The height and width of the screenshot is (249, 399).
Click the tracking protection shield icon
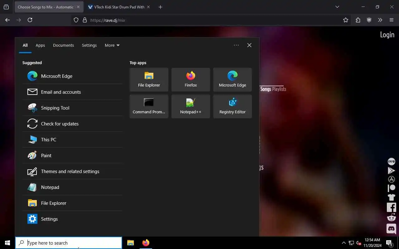(76, 20)
